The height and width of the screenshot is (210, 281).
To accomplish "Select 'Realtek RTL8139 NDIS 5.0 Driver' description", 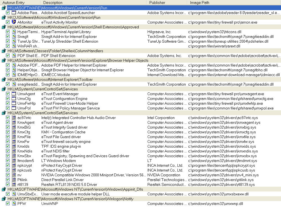I will [69, 184].
